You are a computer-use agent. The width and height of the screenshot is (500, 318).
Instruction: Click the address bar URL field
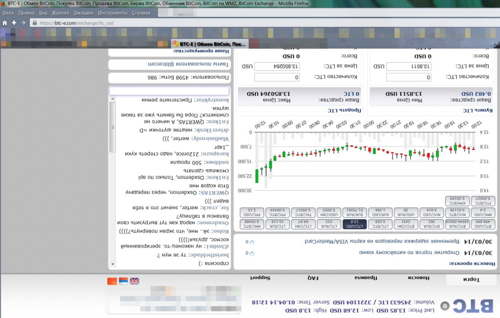click(266, 23)
